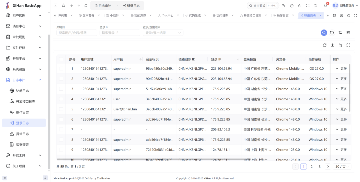Screen dimensions: 360x182
Task: Open 访问日志 in the sidebar
Action: (24, 91)
